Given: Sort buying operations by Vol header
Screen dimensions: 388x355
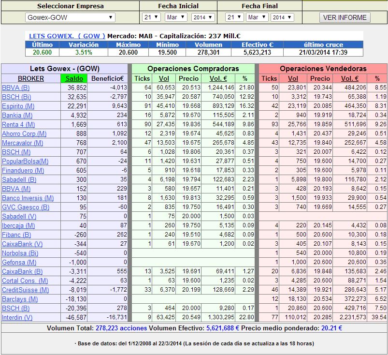Looking at the screenshot, I should (164, 78).
